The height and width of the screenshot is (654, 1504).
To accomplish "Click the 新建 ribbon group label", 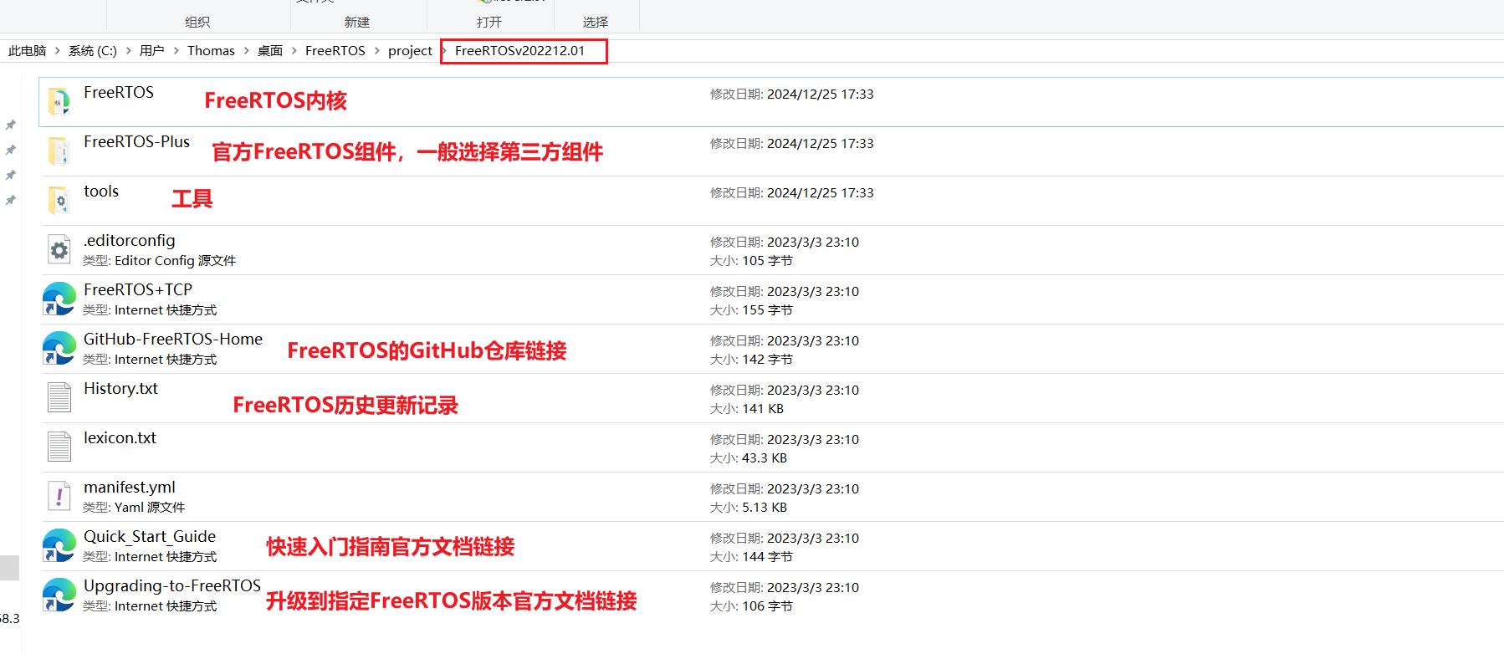I will (357, 23).
